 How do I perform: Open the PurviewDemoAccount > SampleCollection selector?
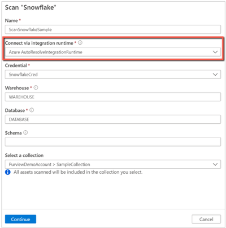[x=113, y=165]
